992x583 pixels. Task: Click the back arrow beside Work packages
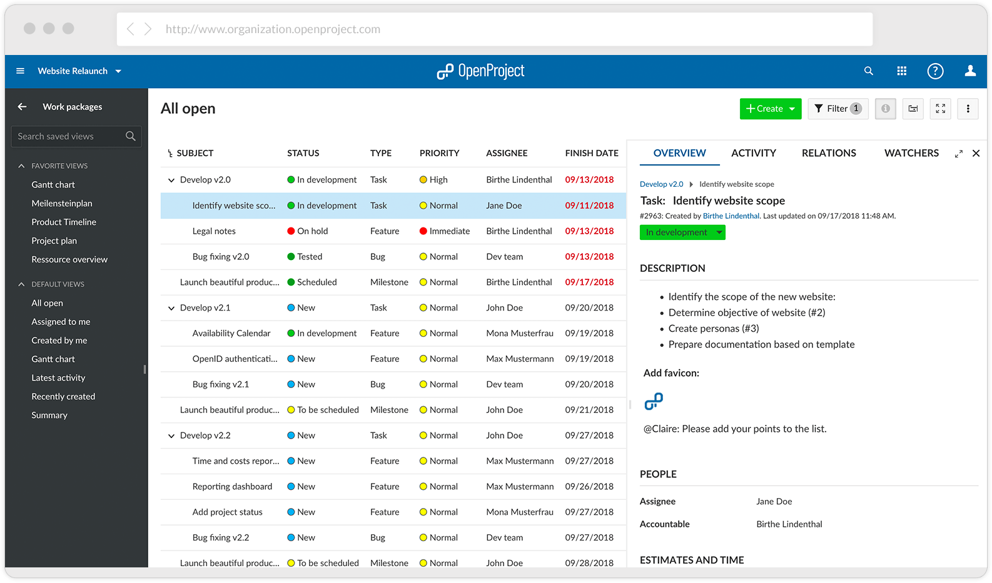[23, 107]
